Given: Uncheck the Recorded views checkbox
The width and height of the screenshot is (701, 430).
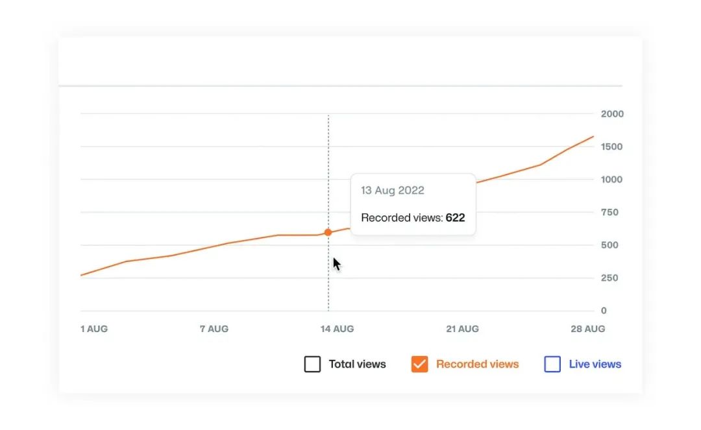Looking at the screenshot, I should [419, 364].
